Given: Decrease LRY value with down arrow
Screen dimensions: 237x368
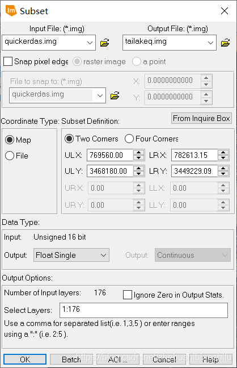Looking at the screenshot, I should (223, 174).
